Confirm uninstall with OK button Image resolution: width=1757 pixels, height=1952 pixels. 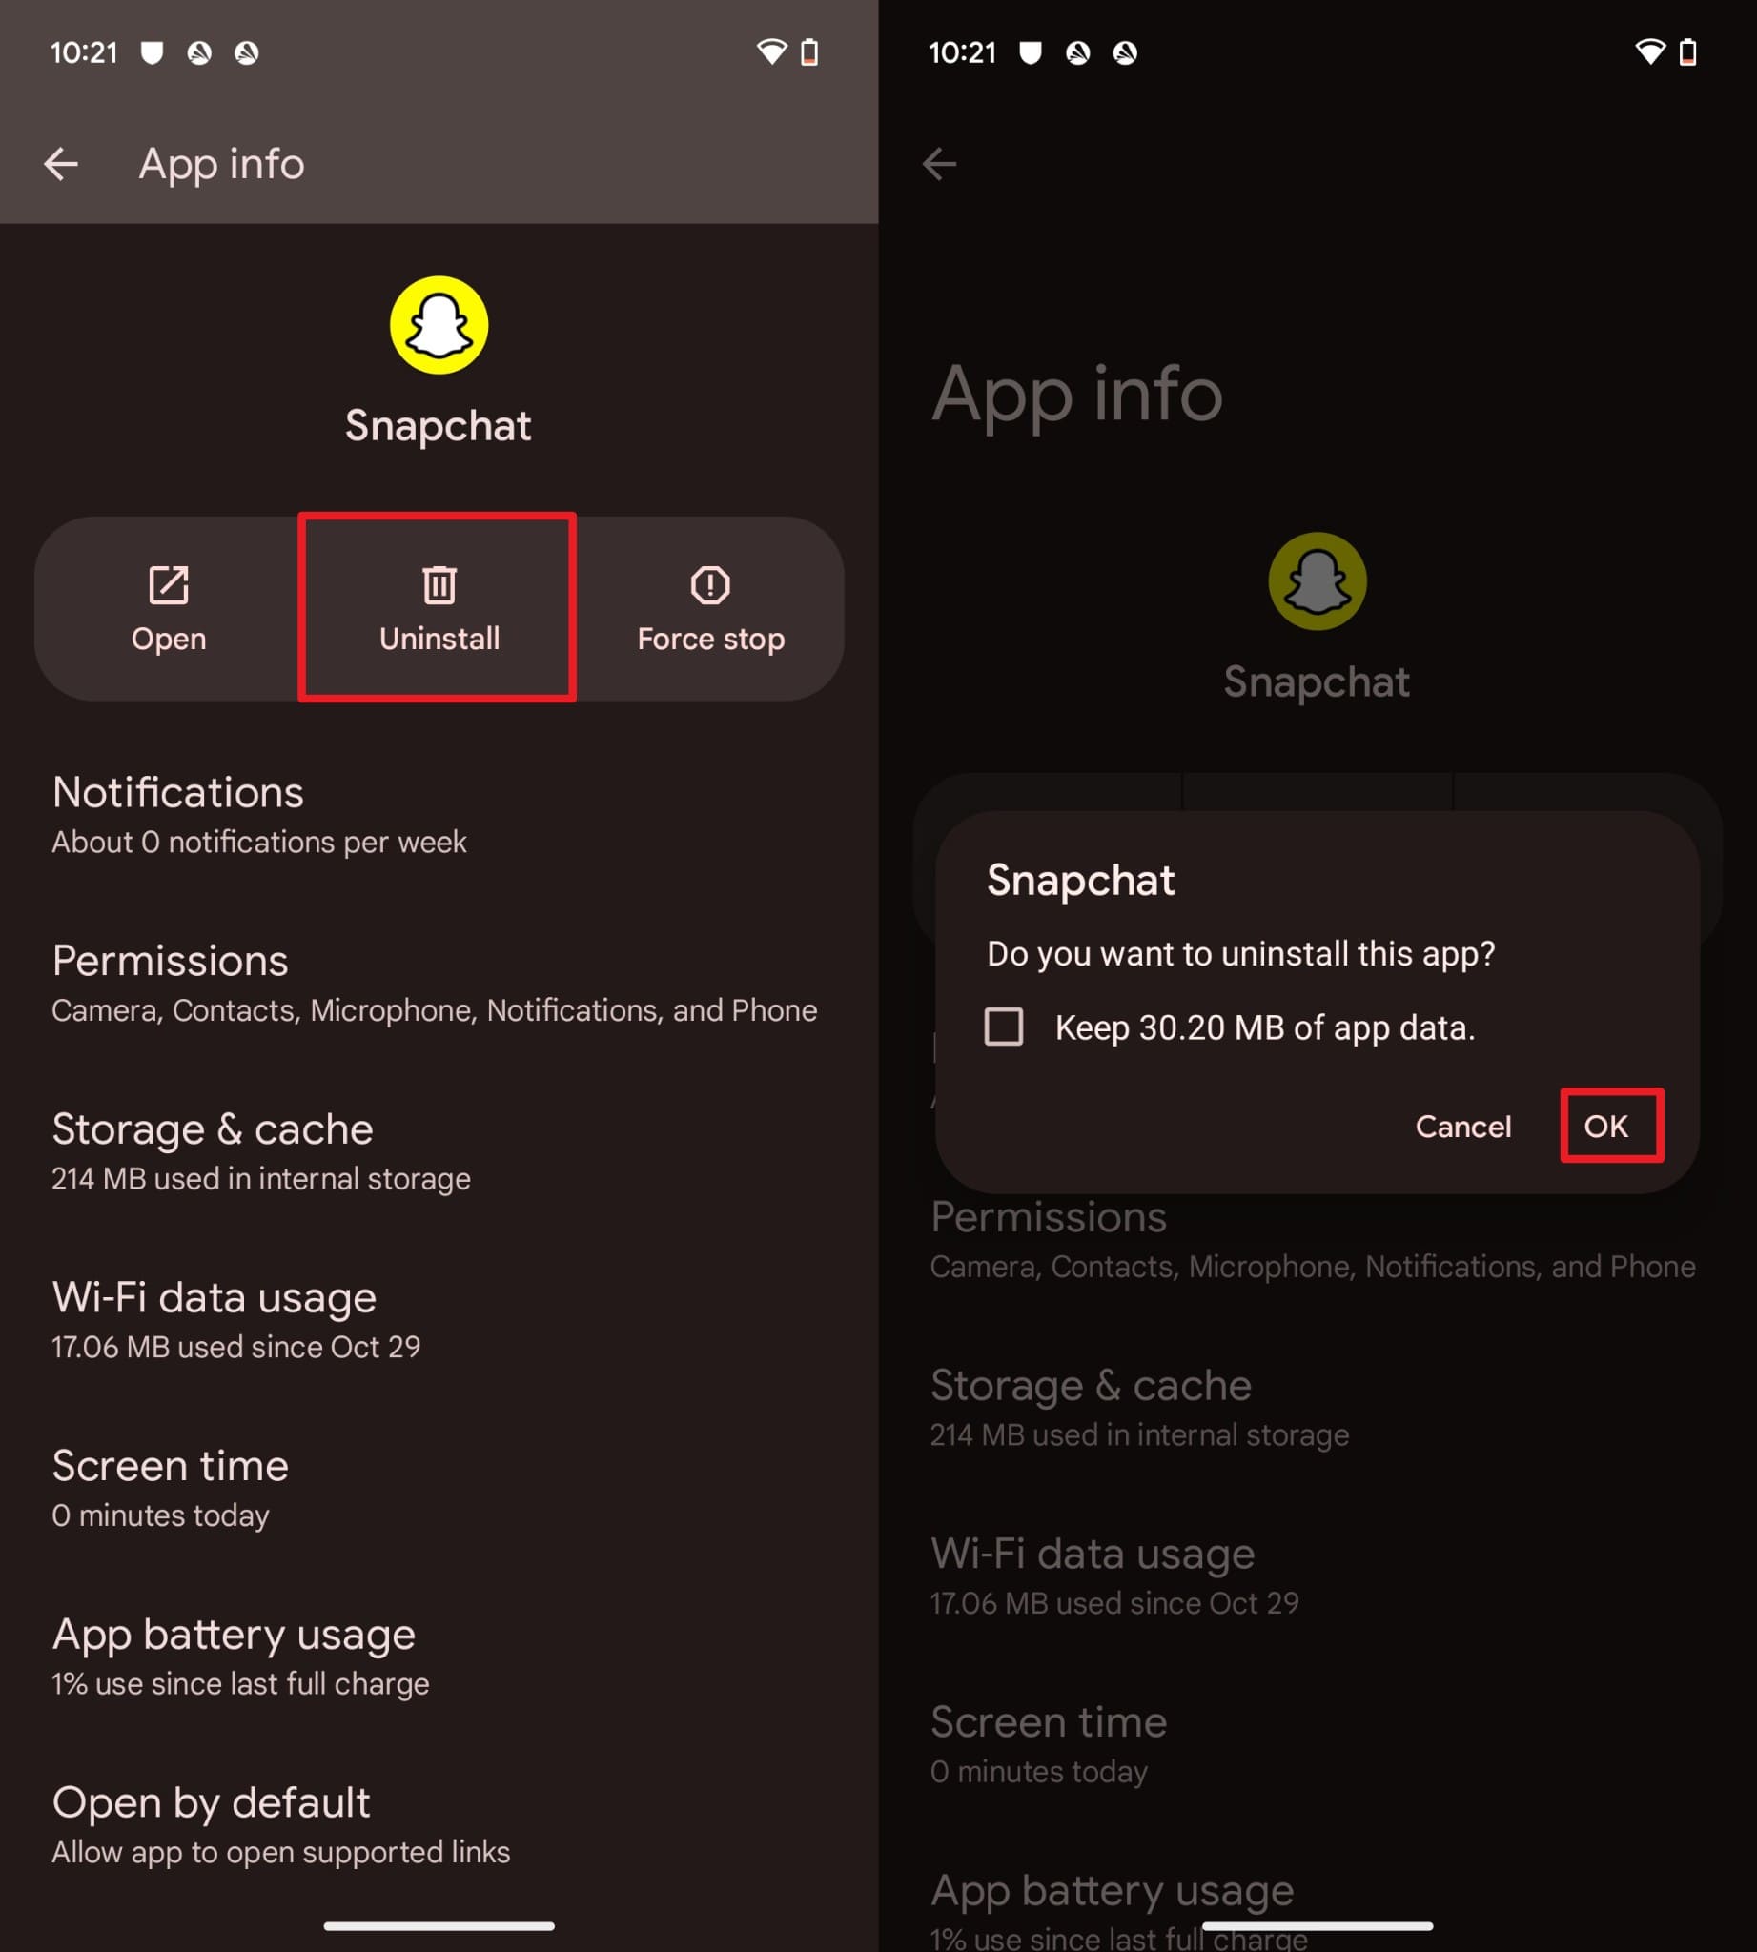click(x=1610, y=1126)
